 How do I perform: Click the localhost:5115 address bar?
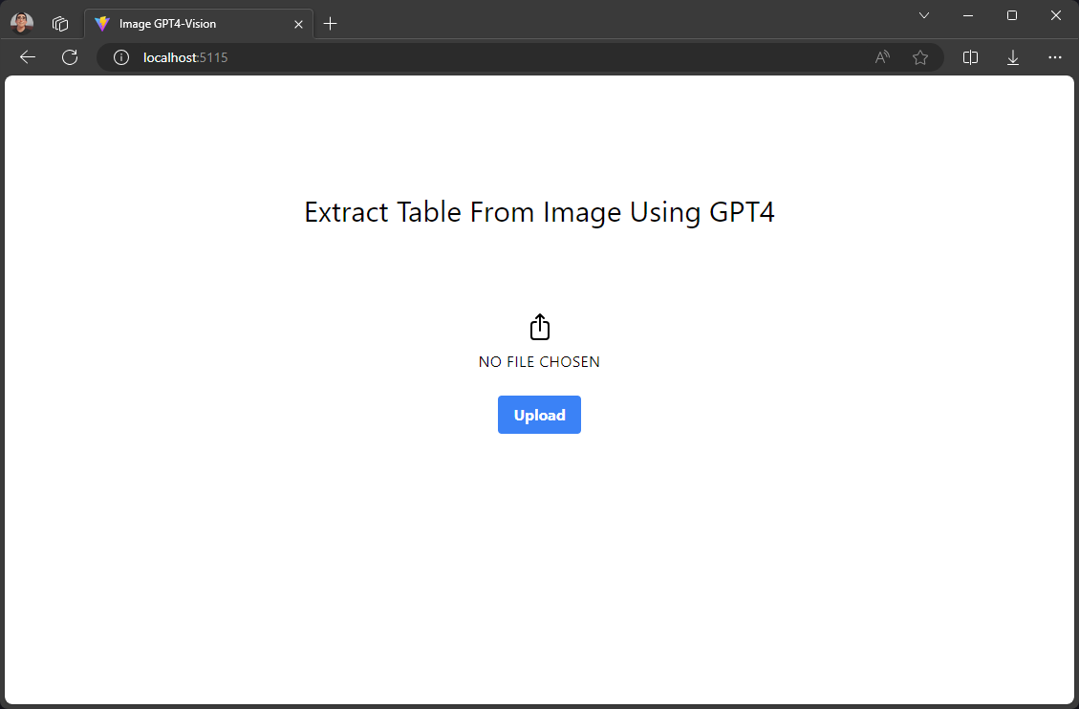[478, 57]
